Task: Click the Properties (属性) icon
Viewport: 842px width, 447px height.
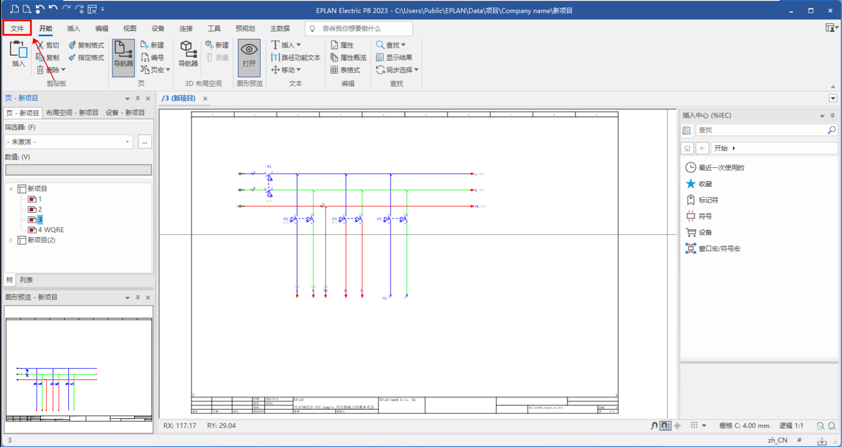Action: (335, 45)
